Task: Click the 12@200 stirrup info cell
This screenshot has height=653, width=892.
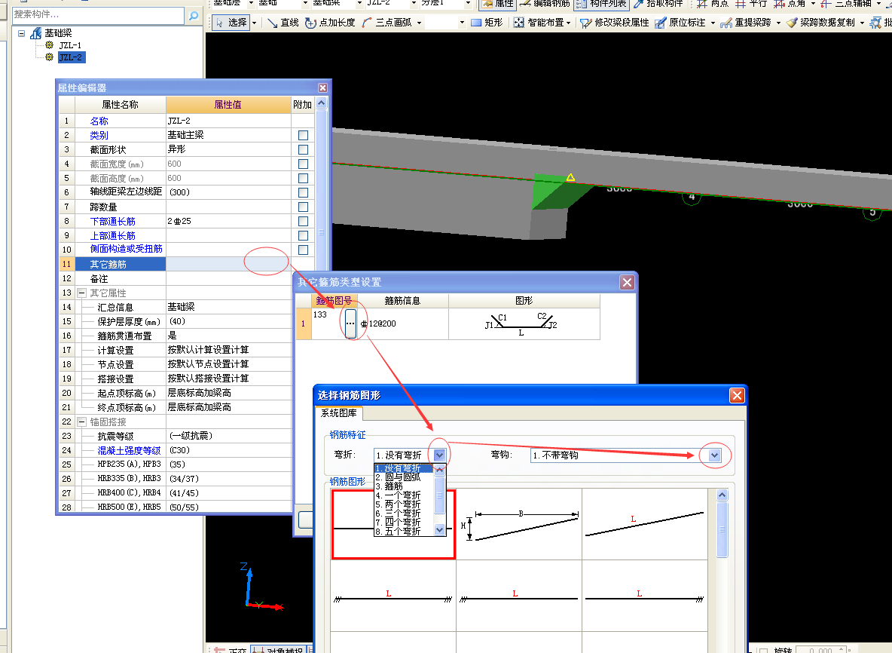Action: click(402, 323)
